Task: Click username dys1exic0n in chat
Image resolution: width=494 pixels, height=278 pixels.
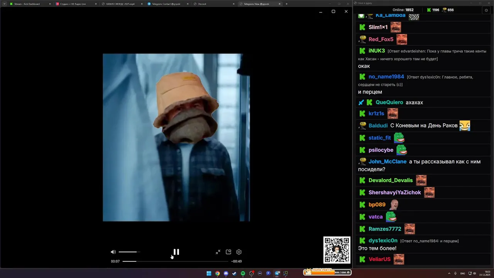Action: pyautogui.click(x=383, y=240)
